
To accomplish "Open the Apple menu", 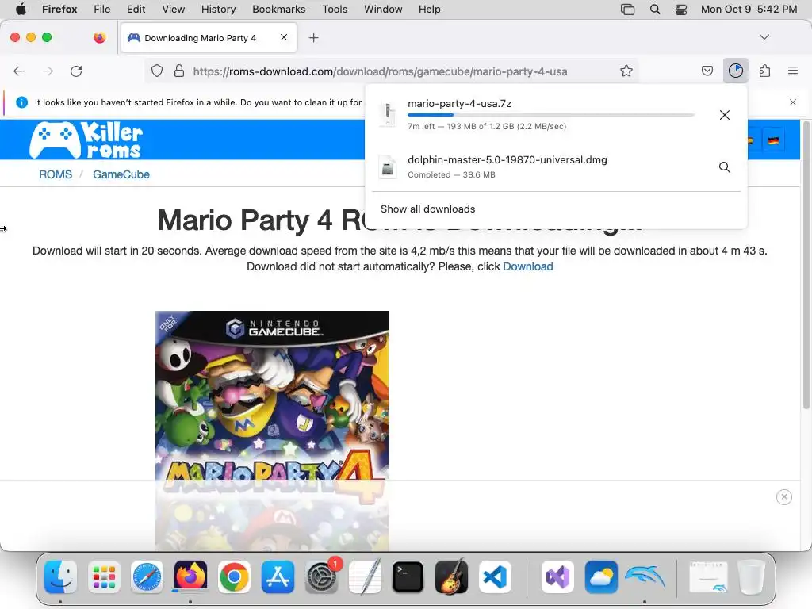I will point(21,10).
